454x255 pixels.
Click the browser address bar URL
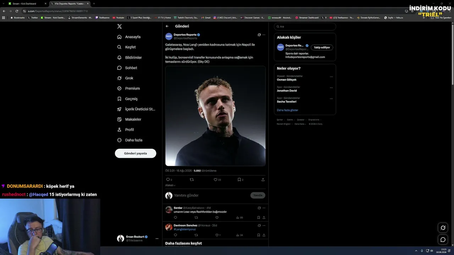click(58, 11)
